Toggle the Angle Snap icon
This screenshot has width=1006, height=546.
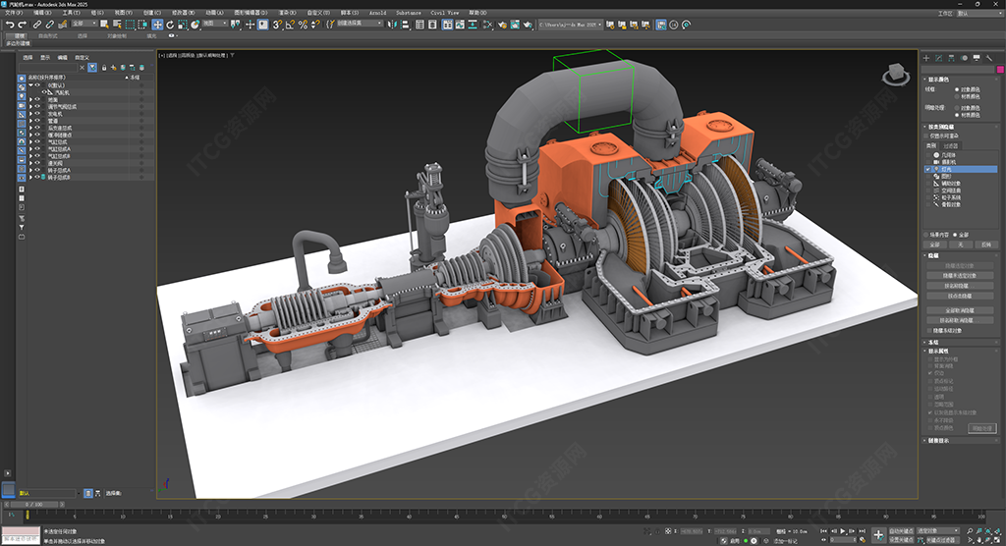click(289, 24)
